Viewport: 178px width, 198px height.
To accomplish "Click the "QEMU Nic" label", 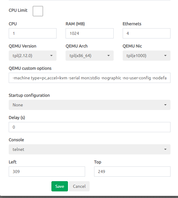I will pyautogui.click(x=132, y=46).
